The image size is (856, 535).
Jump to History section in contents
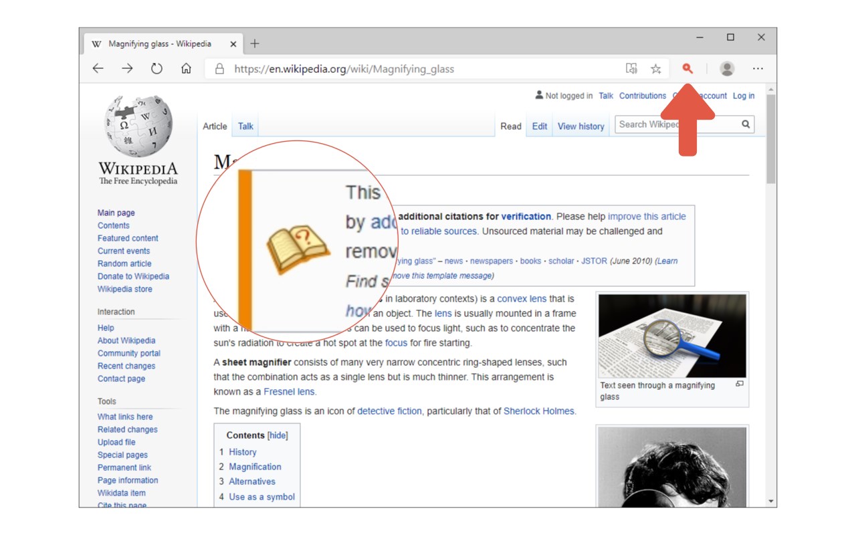[x=243, y=452]
